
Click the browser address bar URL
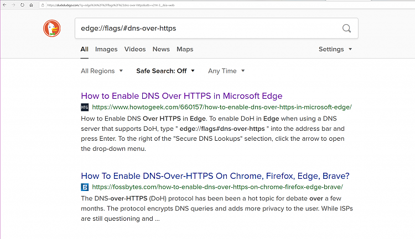tap(111, 5)
